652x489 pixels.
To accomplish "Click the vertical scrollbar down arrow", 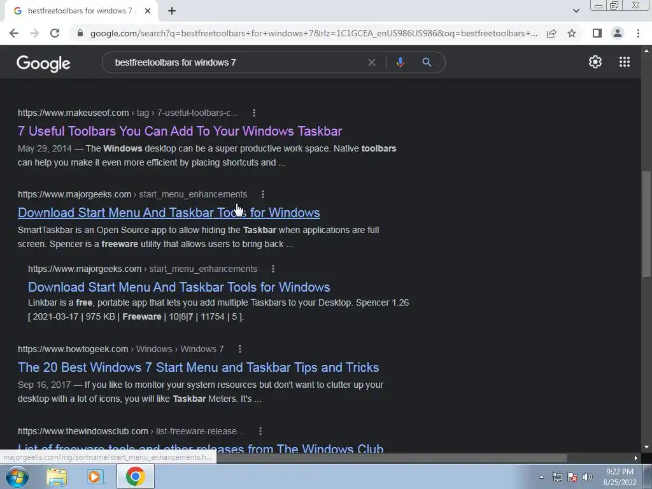I will click(646, 447).
